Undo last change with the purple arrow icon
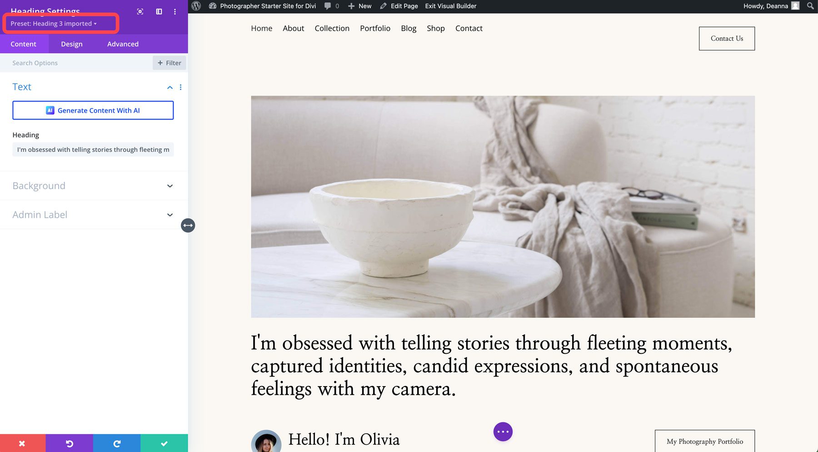 click(x=69, y=443)
